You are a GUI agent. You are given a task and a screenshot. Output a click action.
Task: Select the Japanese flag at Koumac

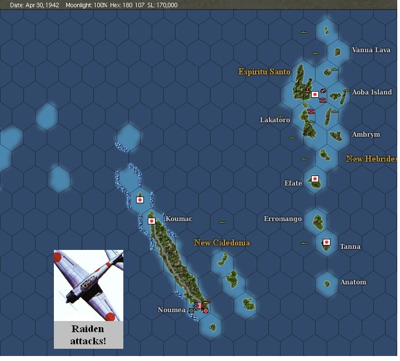(152, 221)
